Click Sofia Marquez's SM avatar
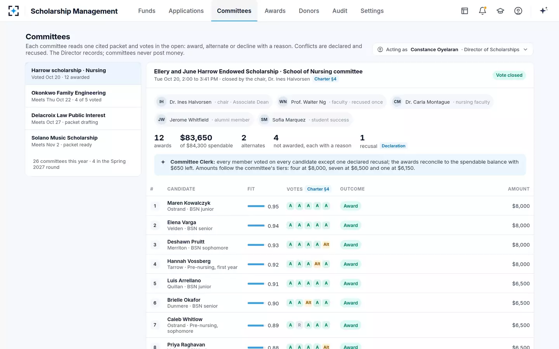 [x=264, y=120]
